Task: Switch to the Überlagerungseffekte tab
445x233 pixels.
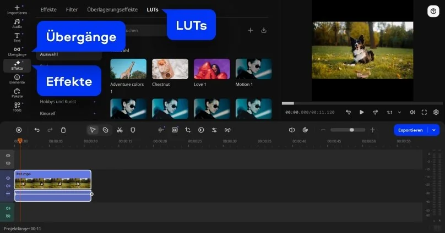Action: click(x=112, y=10)
